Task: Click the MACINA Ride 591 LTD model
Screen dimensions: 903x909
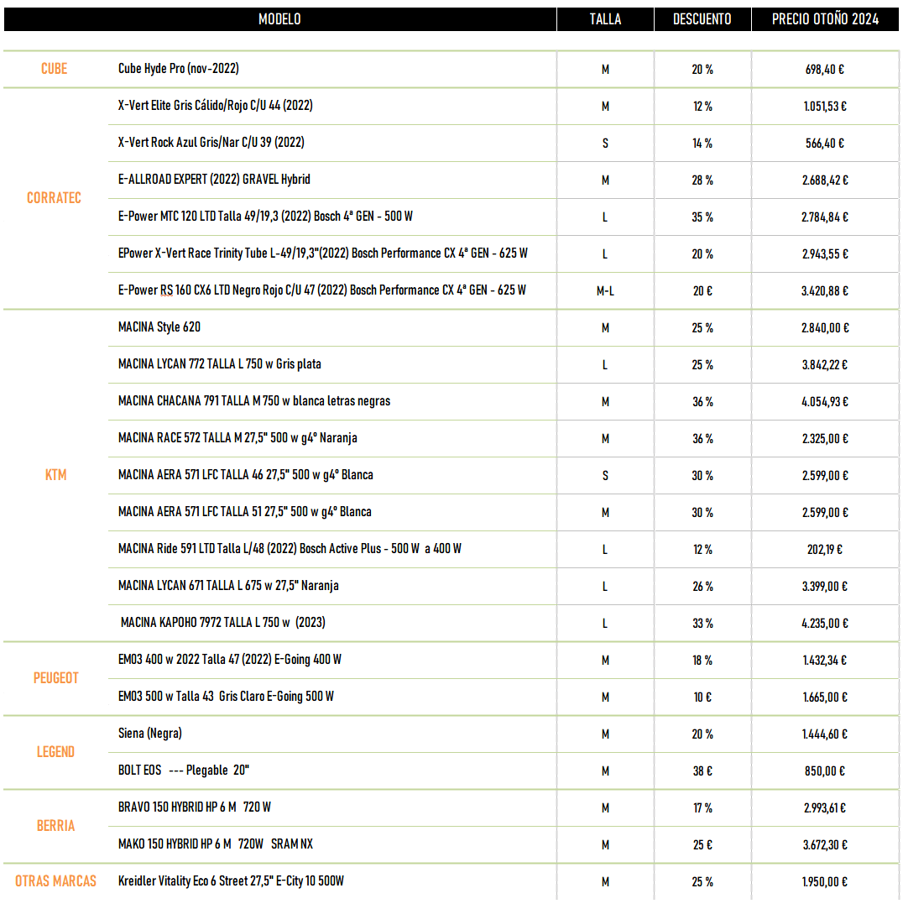Action: tap(290, 549)
